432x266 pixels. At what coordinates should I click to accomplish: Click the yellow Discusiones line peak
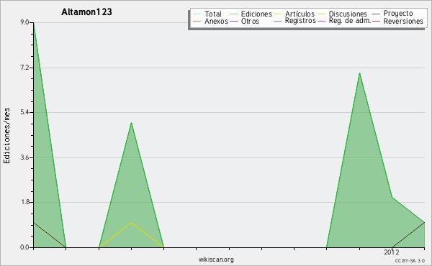[x=132, y=222]
